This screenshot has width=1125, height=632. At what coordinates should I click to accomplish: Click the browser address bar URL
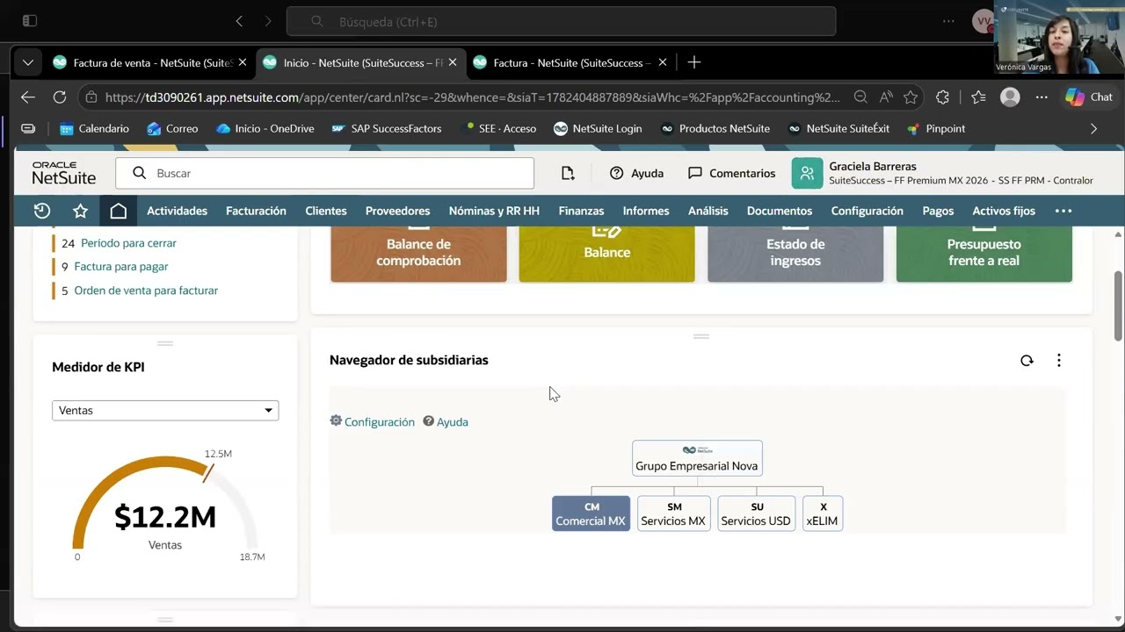coord(472,97)
